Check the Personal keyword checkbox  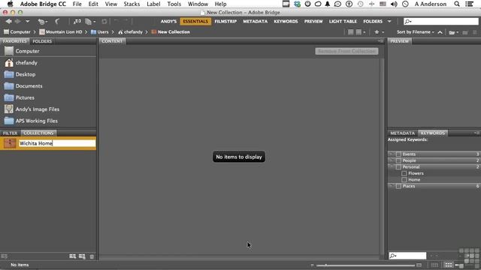tap(398, 167)
